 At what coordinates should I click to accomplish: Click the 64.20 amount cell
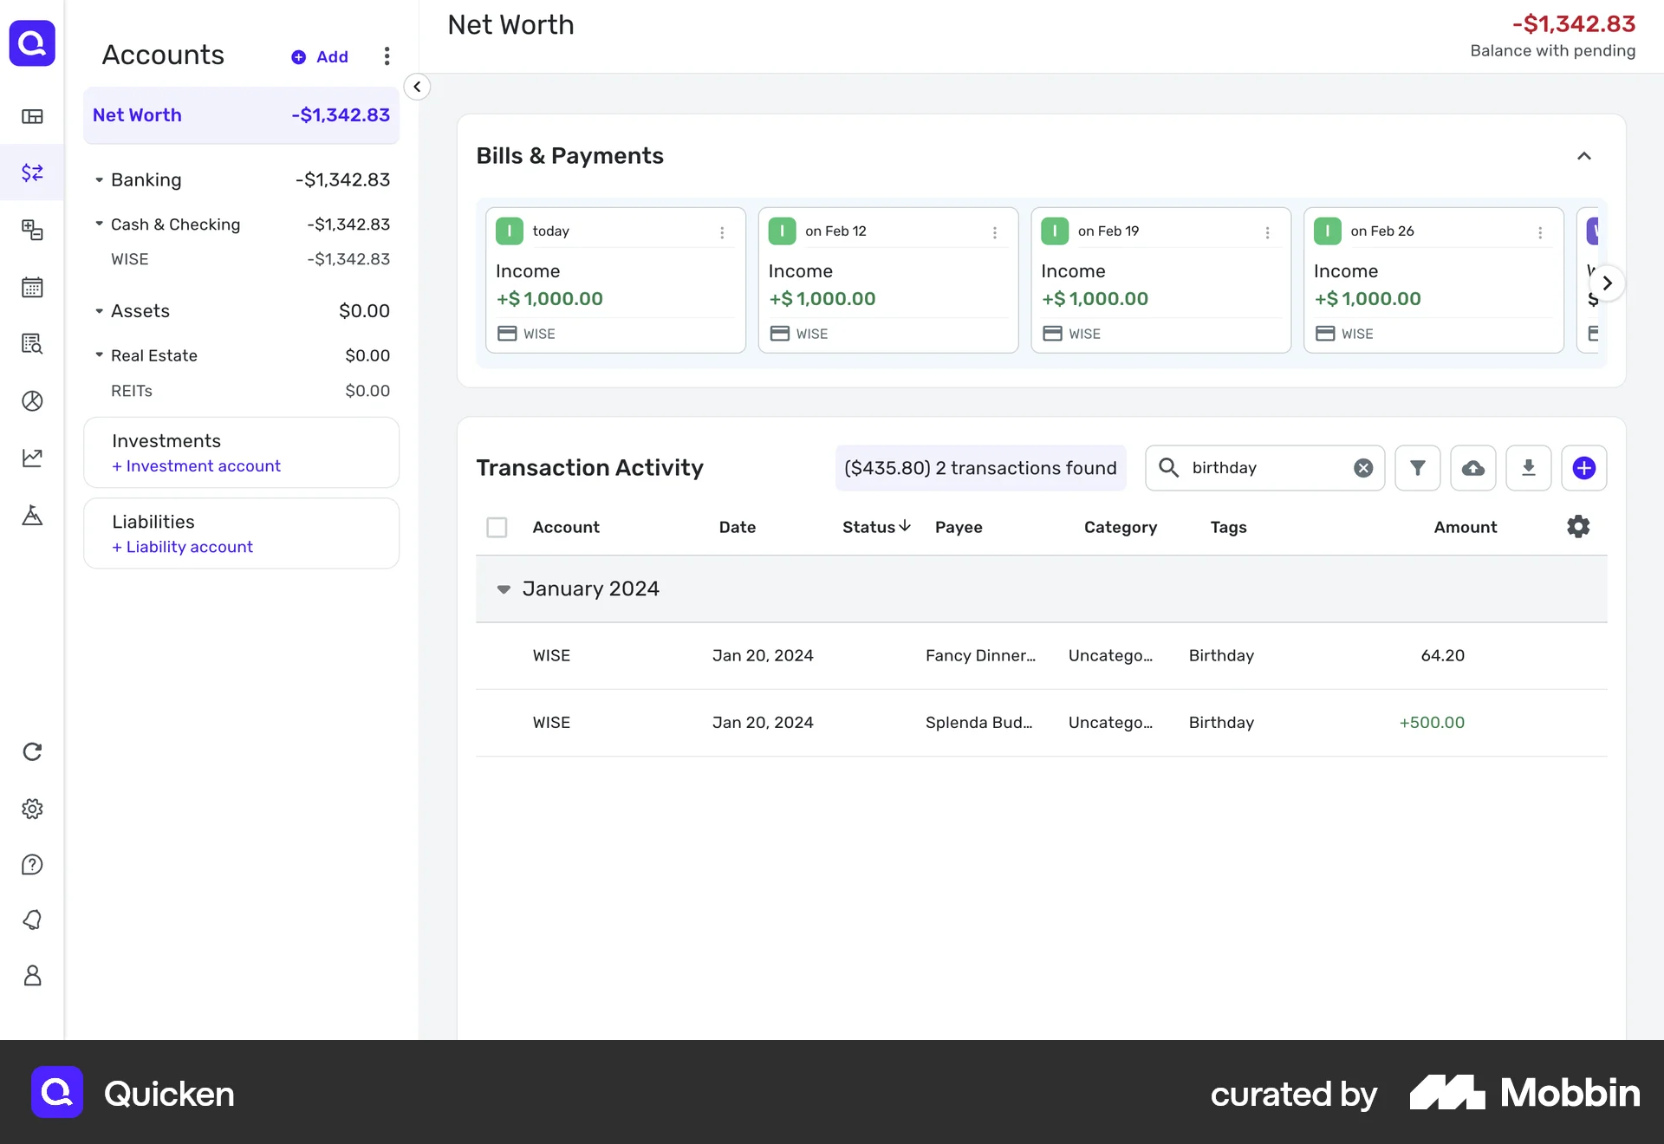tap(1442, 656)
